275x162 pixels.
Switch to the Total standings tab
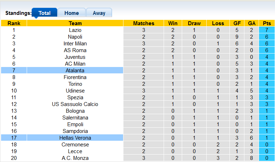click(x=44, y=13)
